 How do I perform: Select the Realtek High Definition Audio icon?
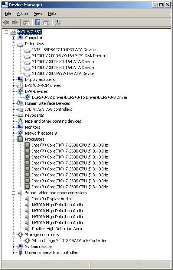click(27, 229)
